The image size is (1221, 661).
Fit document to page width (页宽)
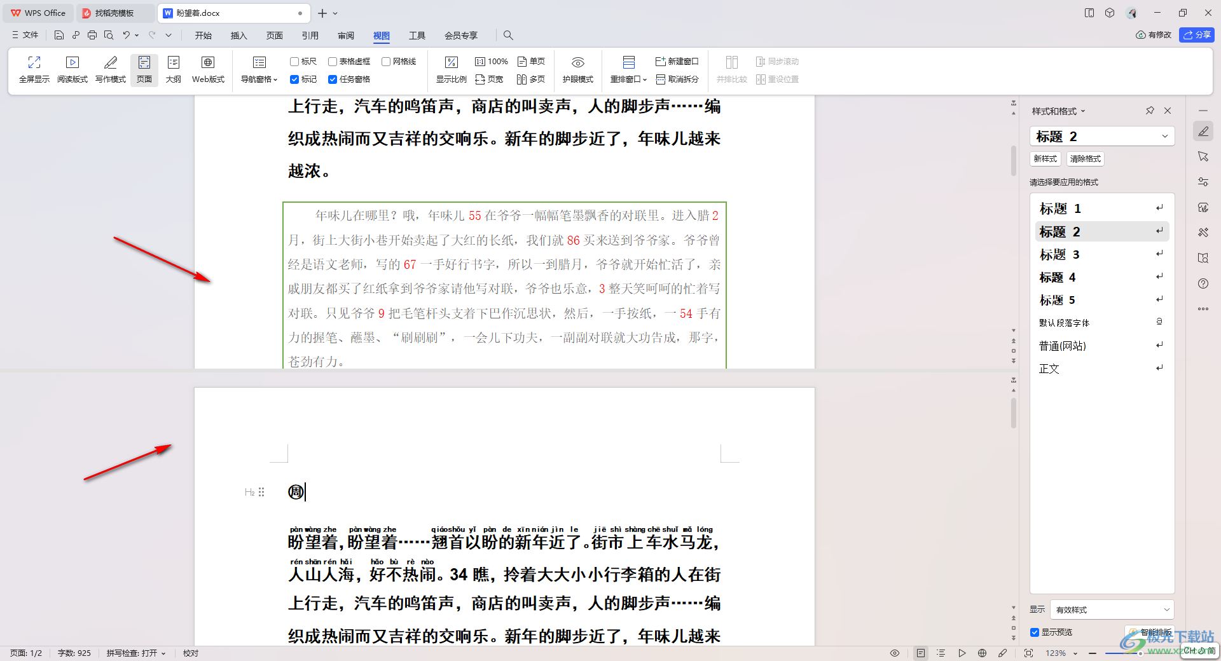tap(489, 79)
